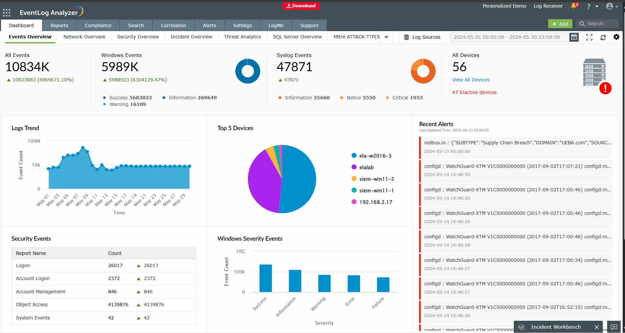
Task: Focus the top-right Search field
Action: [597, 24]
